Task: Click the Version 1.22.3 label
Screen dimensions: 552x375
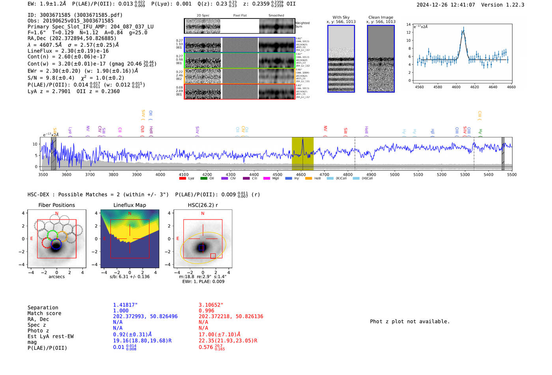Action: (x=503, y=5)
